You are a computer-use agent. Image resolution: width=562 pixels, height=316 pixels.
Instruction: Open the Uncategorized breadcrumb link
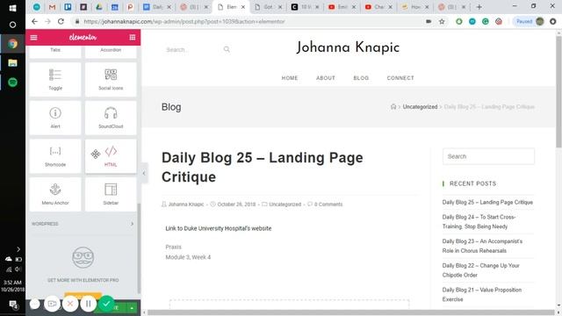point(420,107)
